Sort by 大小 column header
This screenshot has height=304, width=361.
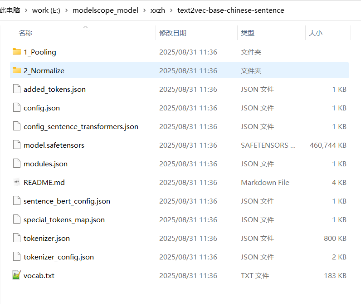(x=315, y=33)
